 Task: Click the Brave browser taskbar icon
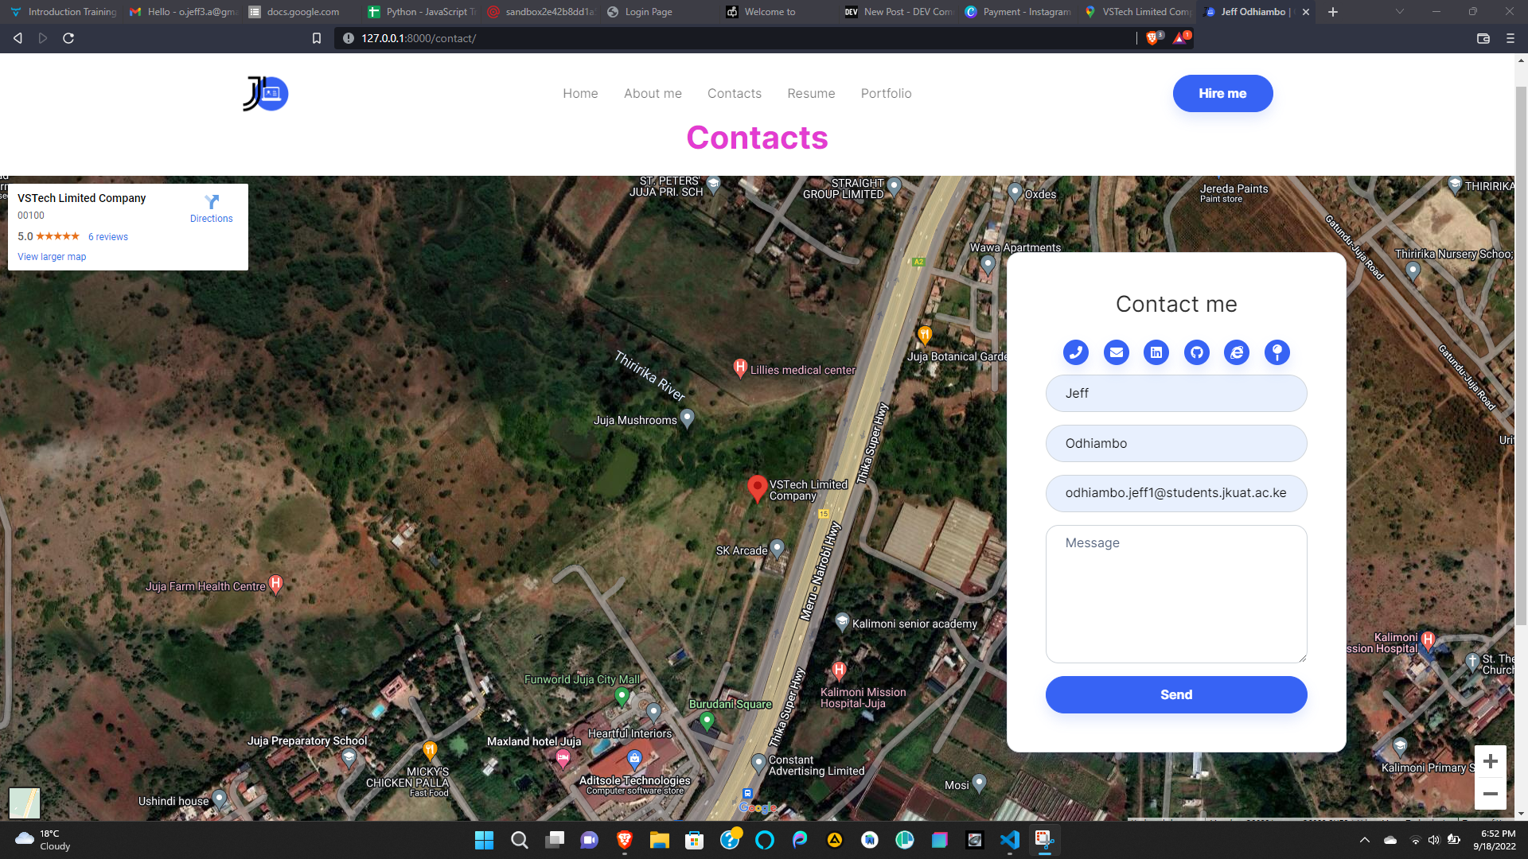tap(623, 841)
